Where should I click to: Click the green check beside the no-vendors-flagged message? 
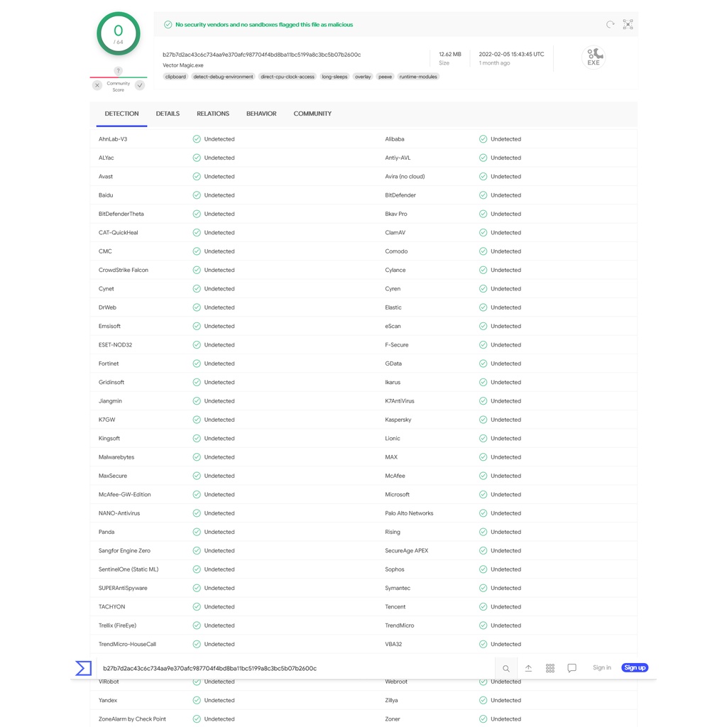click(168, 25)
